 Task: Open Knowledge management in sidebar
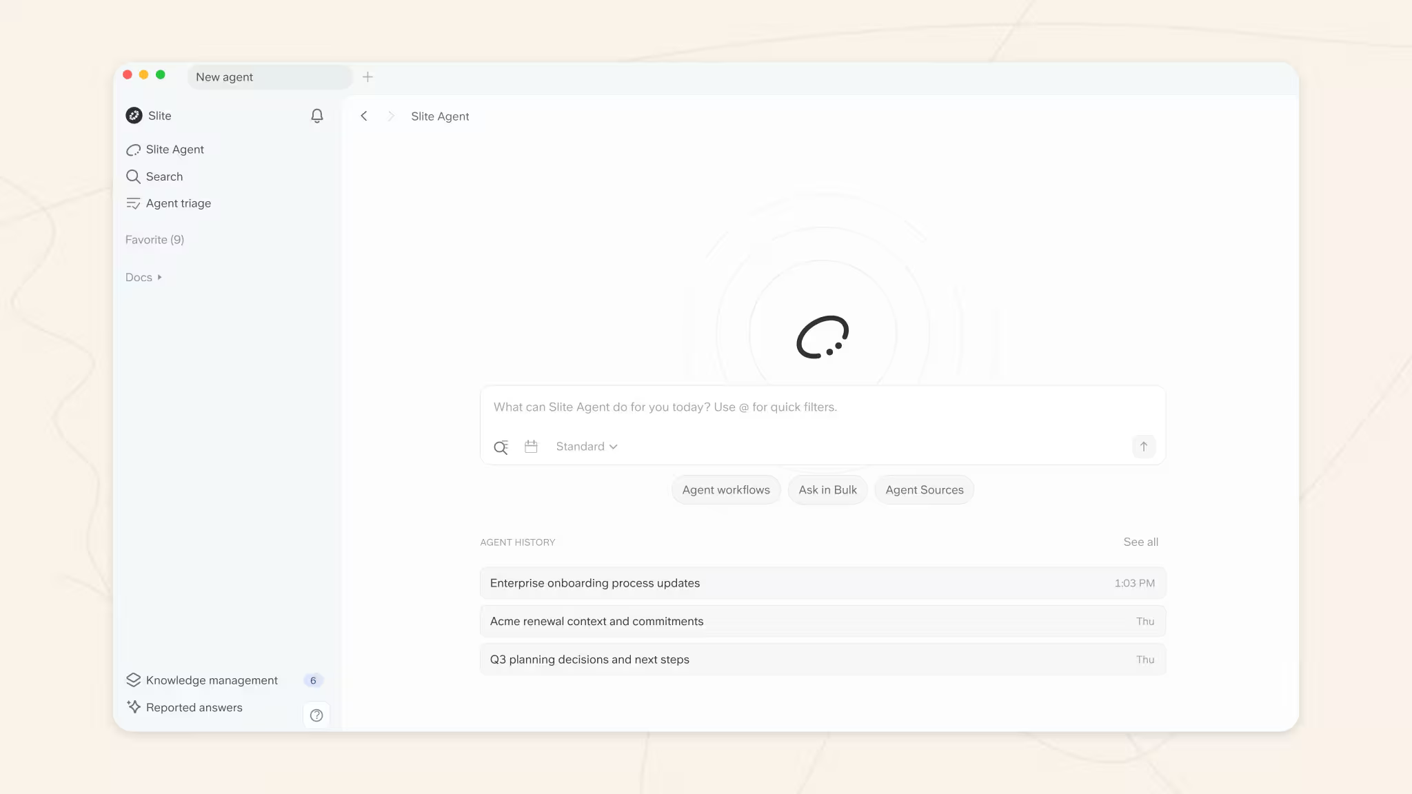(x=212, y=680)
